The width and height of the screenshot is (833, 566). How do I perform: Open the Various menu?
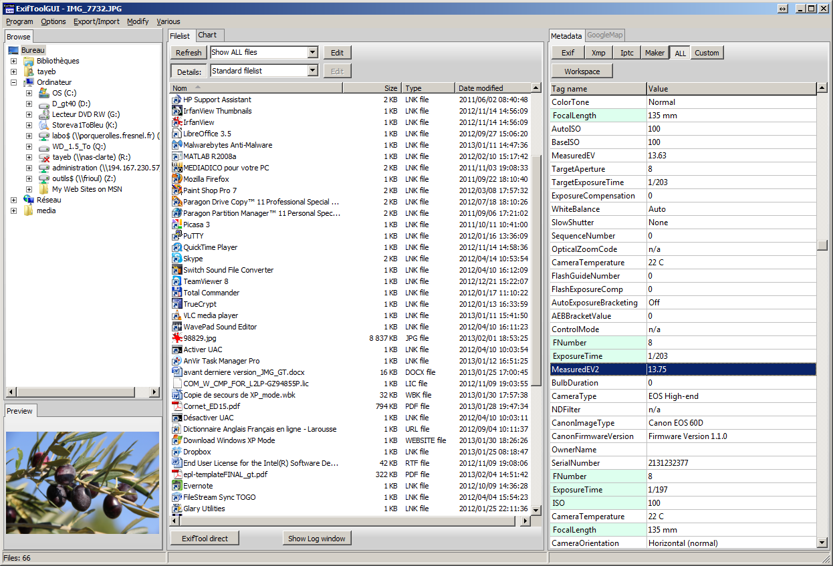coord(168,21)
